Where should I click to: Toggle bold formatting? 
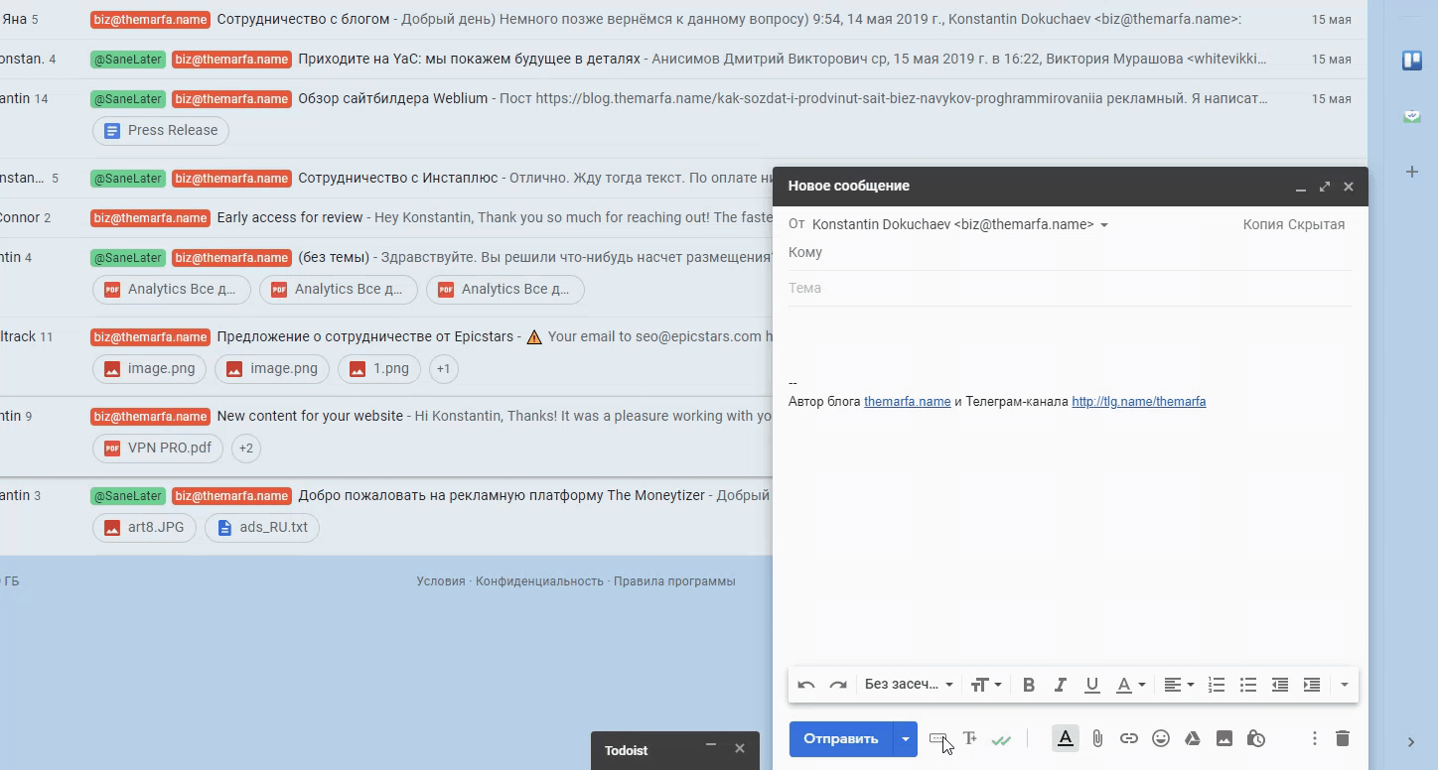1029,685
